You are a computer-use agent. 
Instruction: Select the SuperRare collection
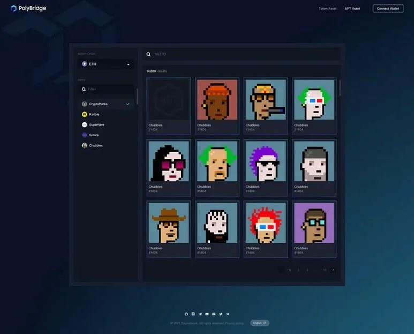click(93, 124)
